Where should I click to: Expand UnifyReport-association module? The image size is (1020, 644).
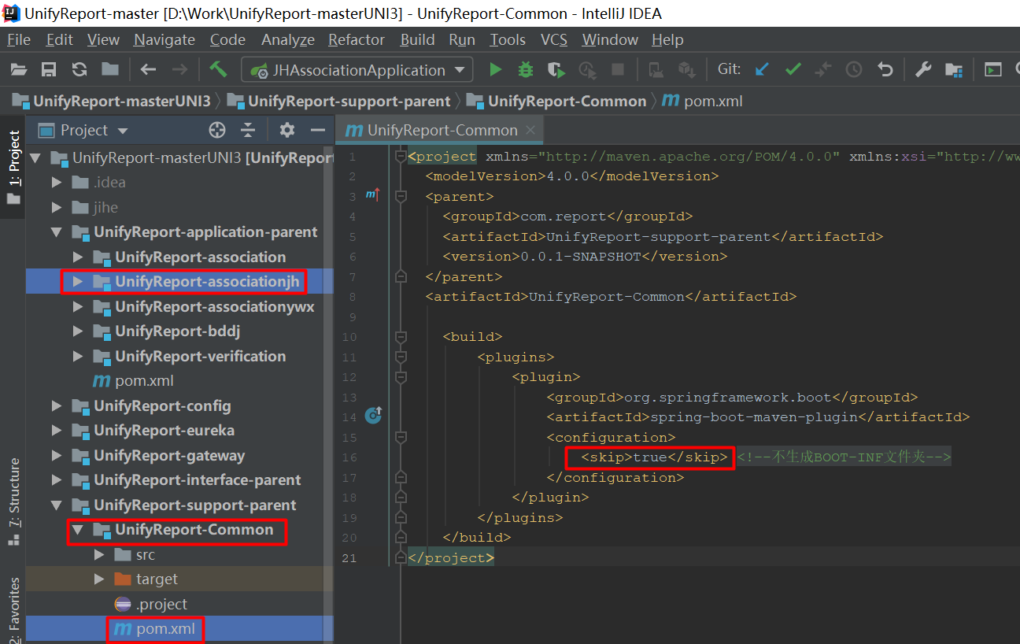(x=78, y=257)
